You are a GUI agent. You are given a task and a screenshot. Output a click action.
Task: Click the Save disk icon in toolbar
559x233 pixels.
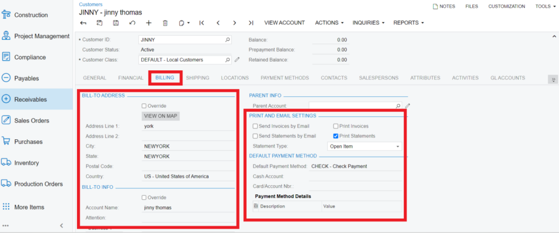[116, 23]
